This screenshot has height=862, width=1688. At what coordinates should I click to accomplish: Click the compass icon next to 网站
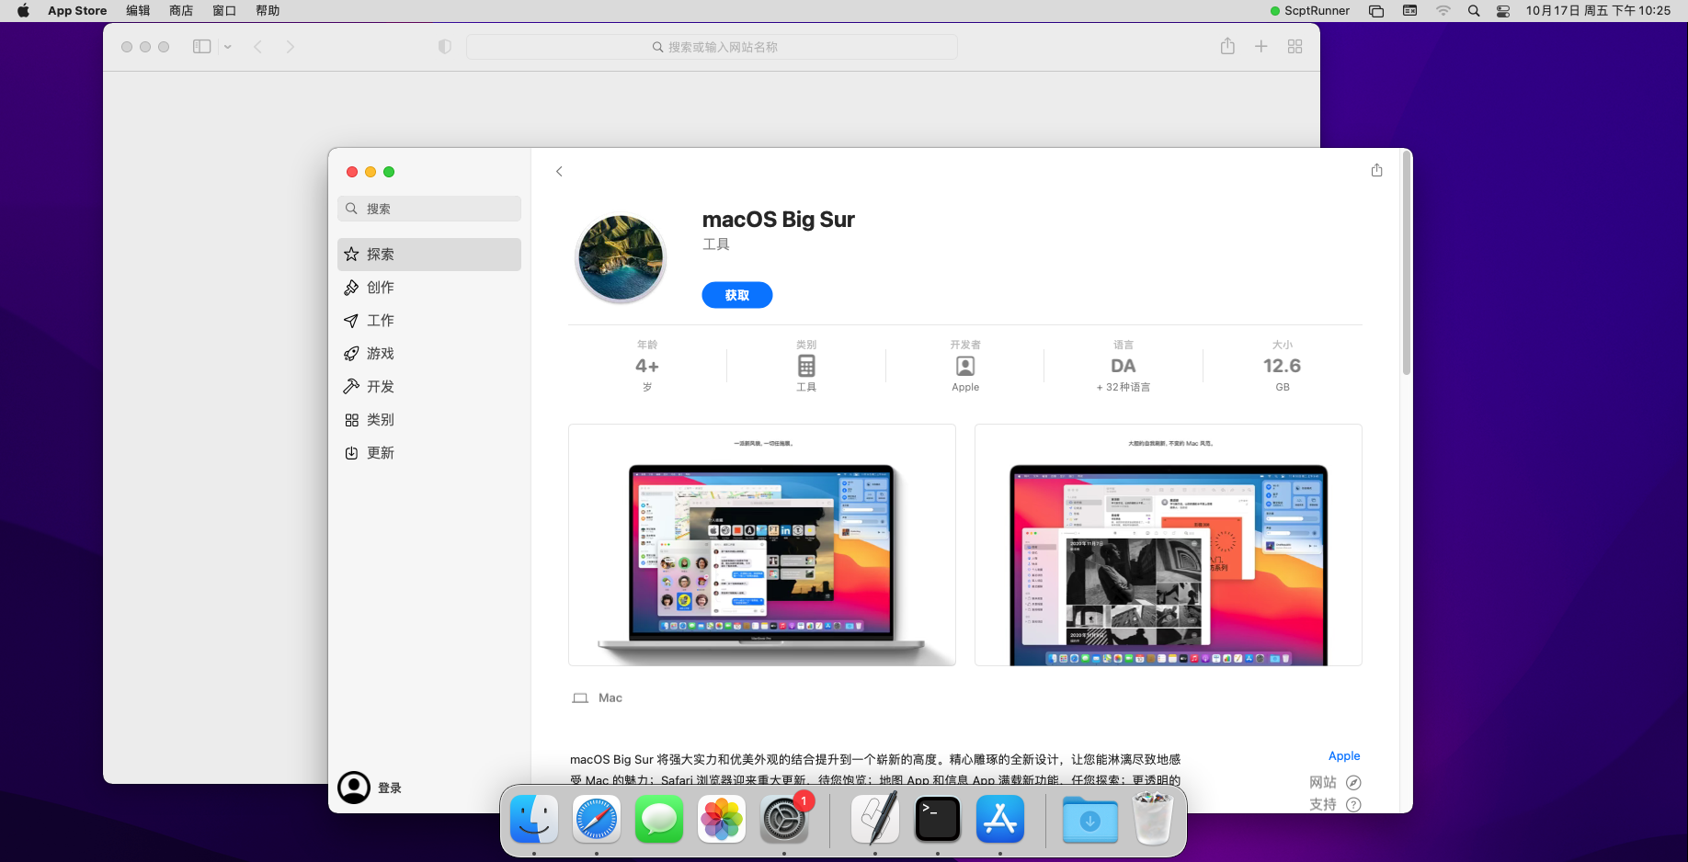click(1353, 782)
